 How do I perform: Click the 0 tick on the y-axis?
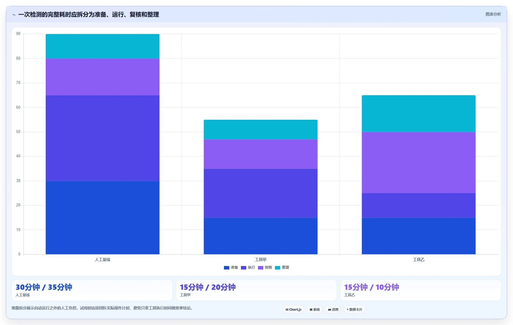coord(19,254)
